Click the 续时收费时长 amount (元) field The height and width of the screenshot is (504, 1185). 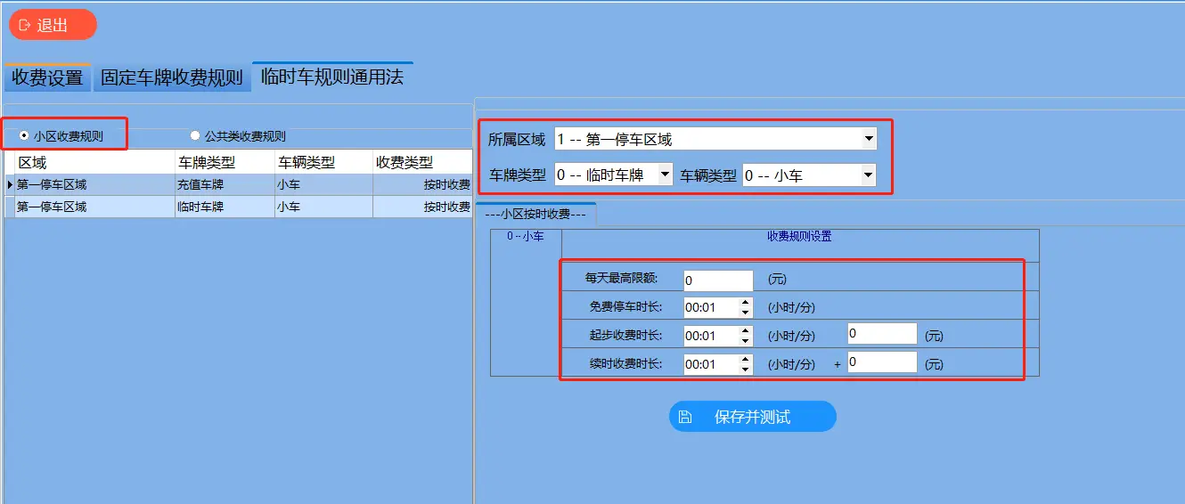pos(882,362)
